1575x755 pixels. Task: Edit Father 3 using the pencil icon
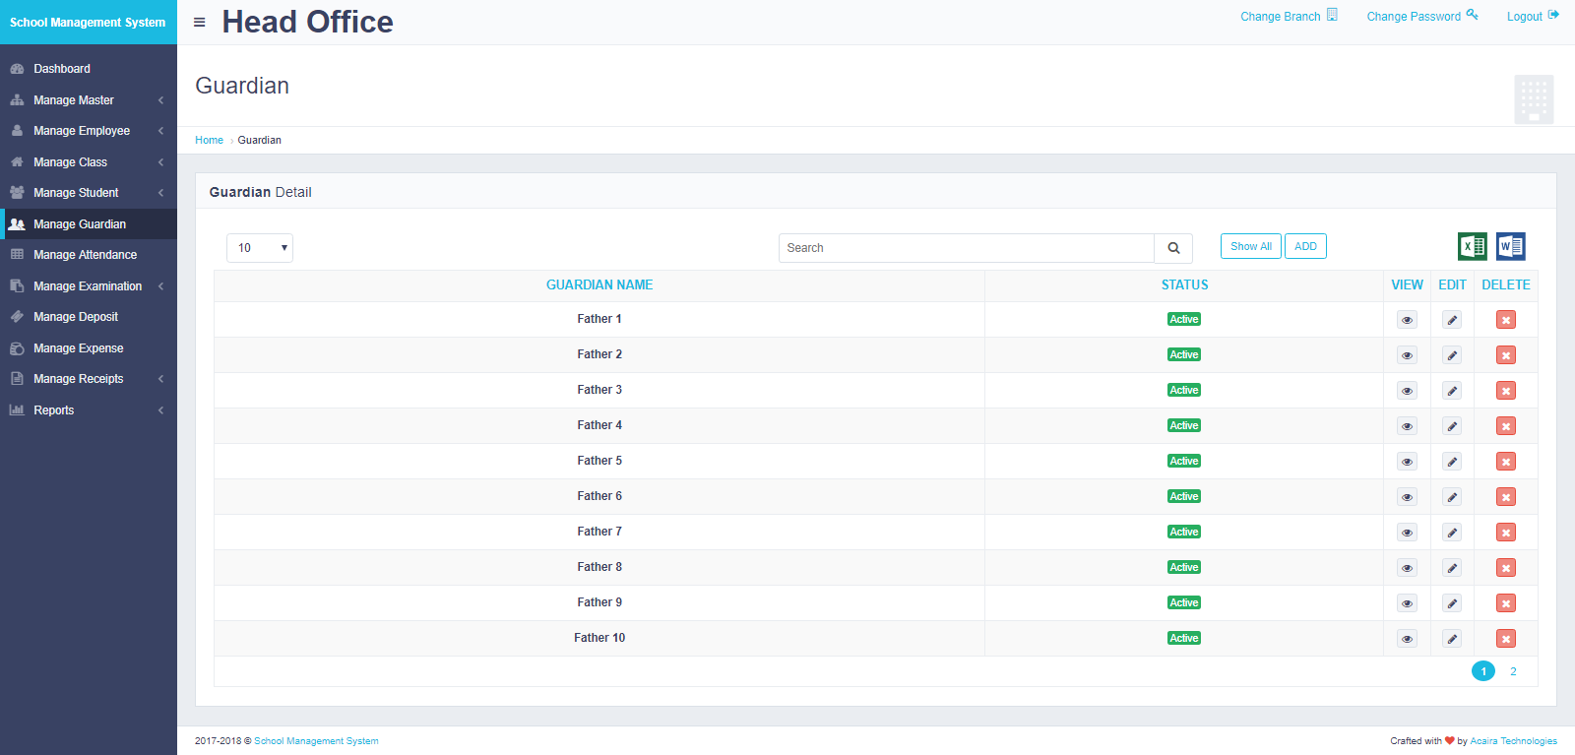(1452, 391)
